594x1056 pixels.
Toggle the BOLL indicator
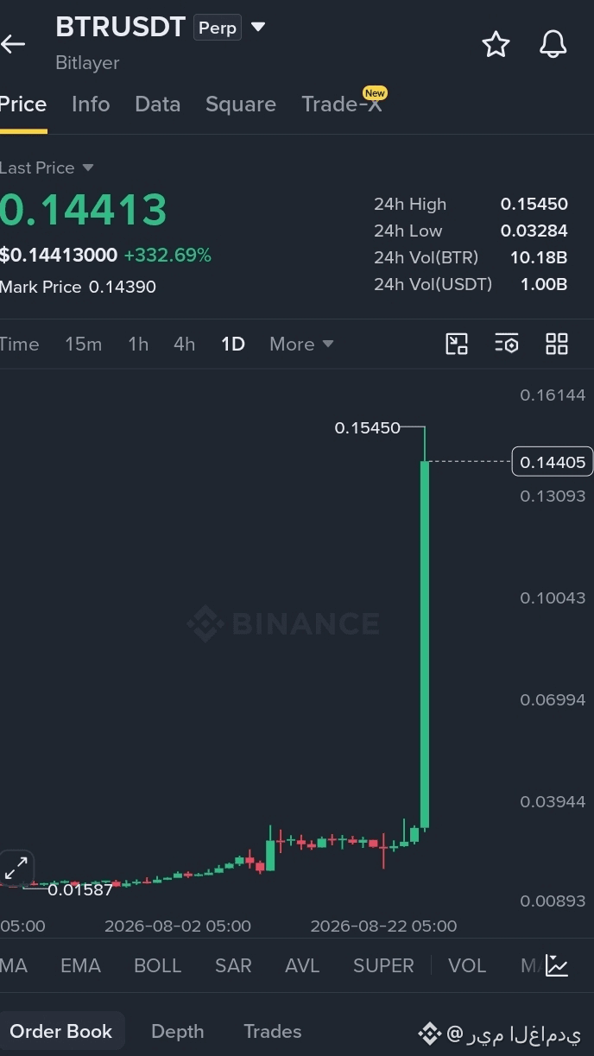coord(157,965)
